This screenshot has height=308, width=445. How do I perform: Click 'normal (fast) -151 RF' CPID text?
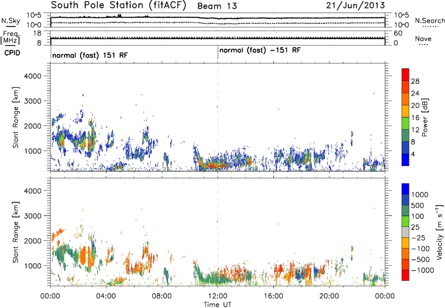tap(260, 51)
